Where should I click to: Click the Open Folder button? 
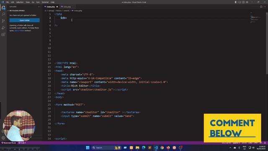pos(24,20)
